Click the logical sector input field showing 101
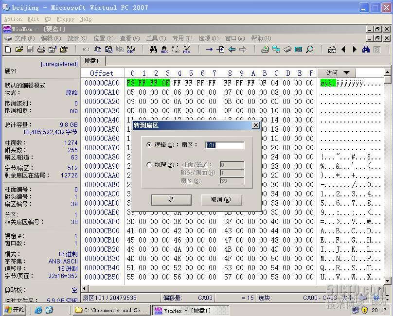The width and height of the screenshot is (393, 316). click(225, 145)
